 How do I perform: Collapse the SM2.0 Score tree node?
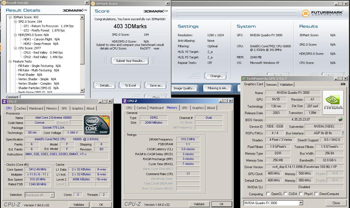click(16, 22)
